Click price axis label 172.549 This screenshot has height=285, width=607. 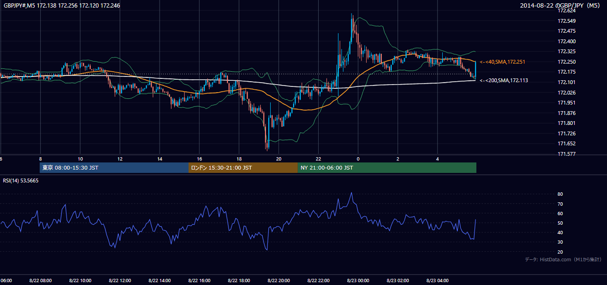567,21
